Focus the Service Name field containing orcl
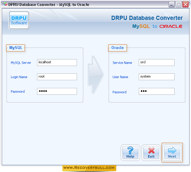This screenshot has width=191, height=172. click(x=156, y=62)
